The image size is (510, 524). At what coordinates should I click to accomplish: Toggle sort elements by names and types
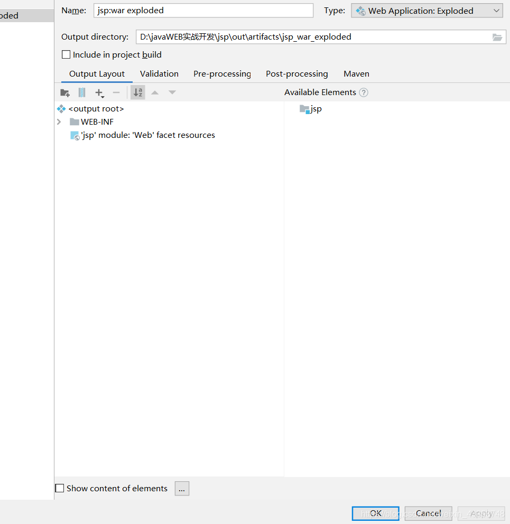point(138,92)
